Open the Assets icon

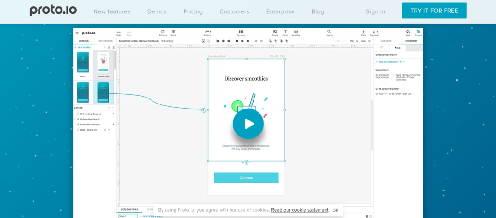coord(275,32)
